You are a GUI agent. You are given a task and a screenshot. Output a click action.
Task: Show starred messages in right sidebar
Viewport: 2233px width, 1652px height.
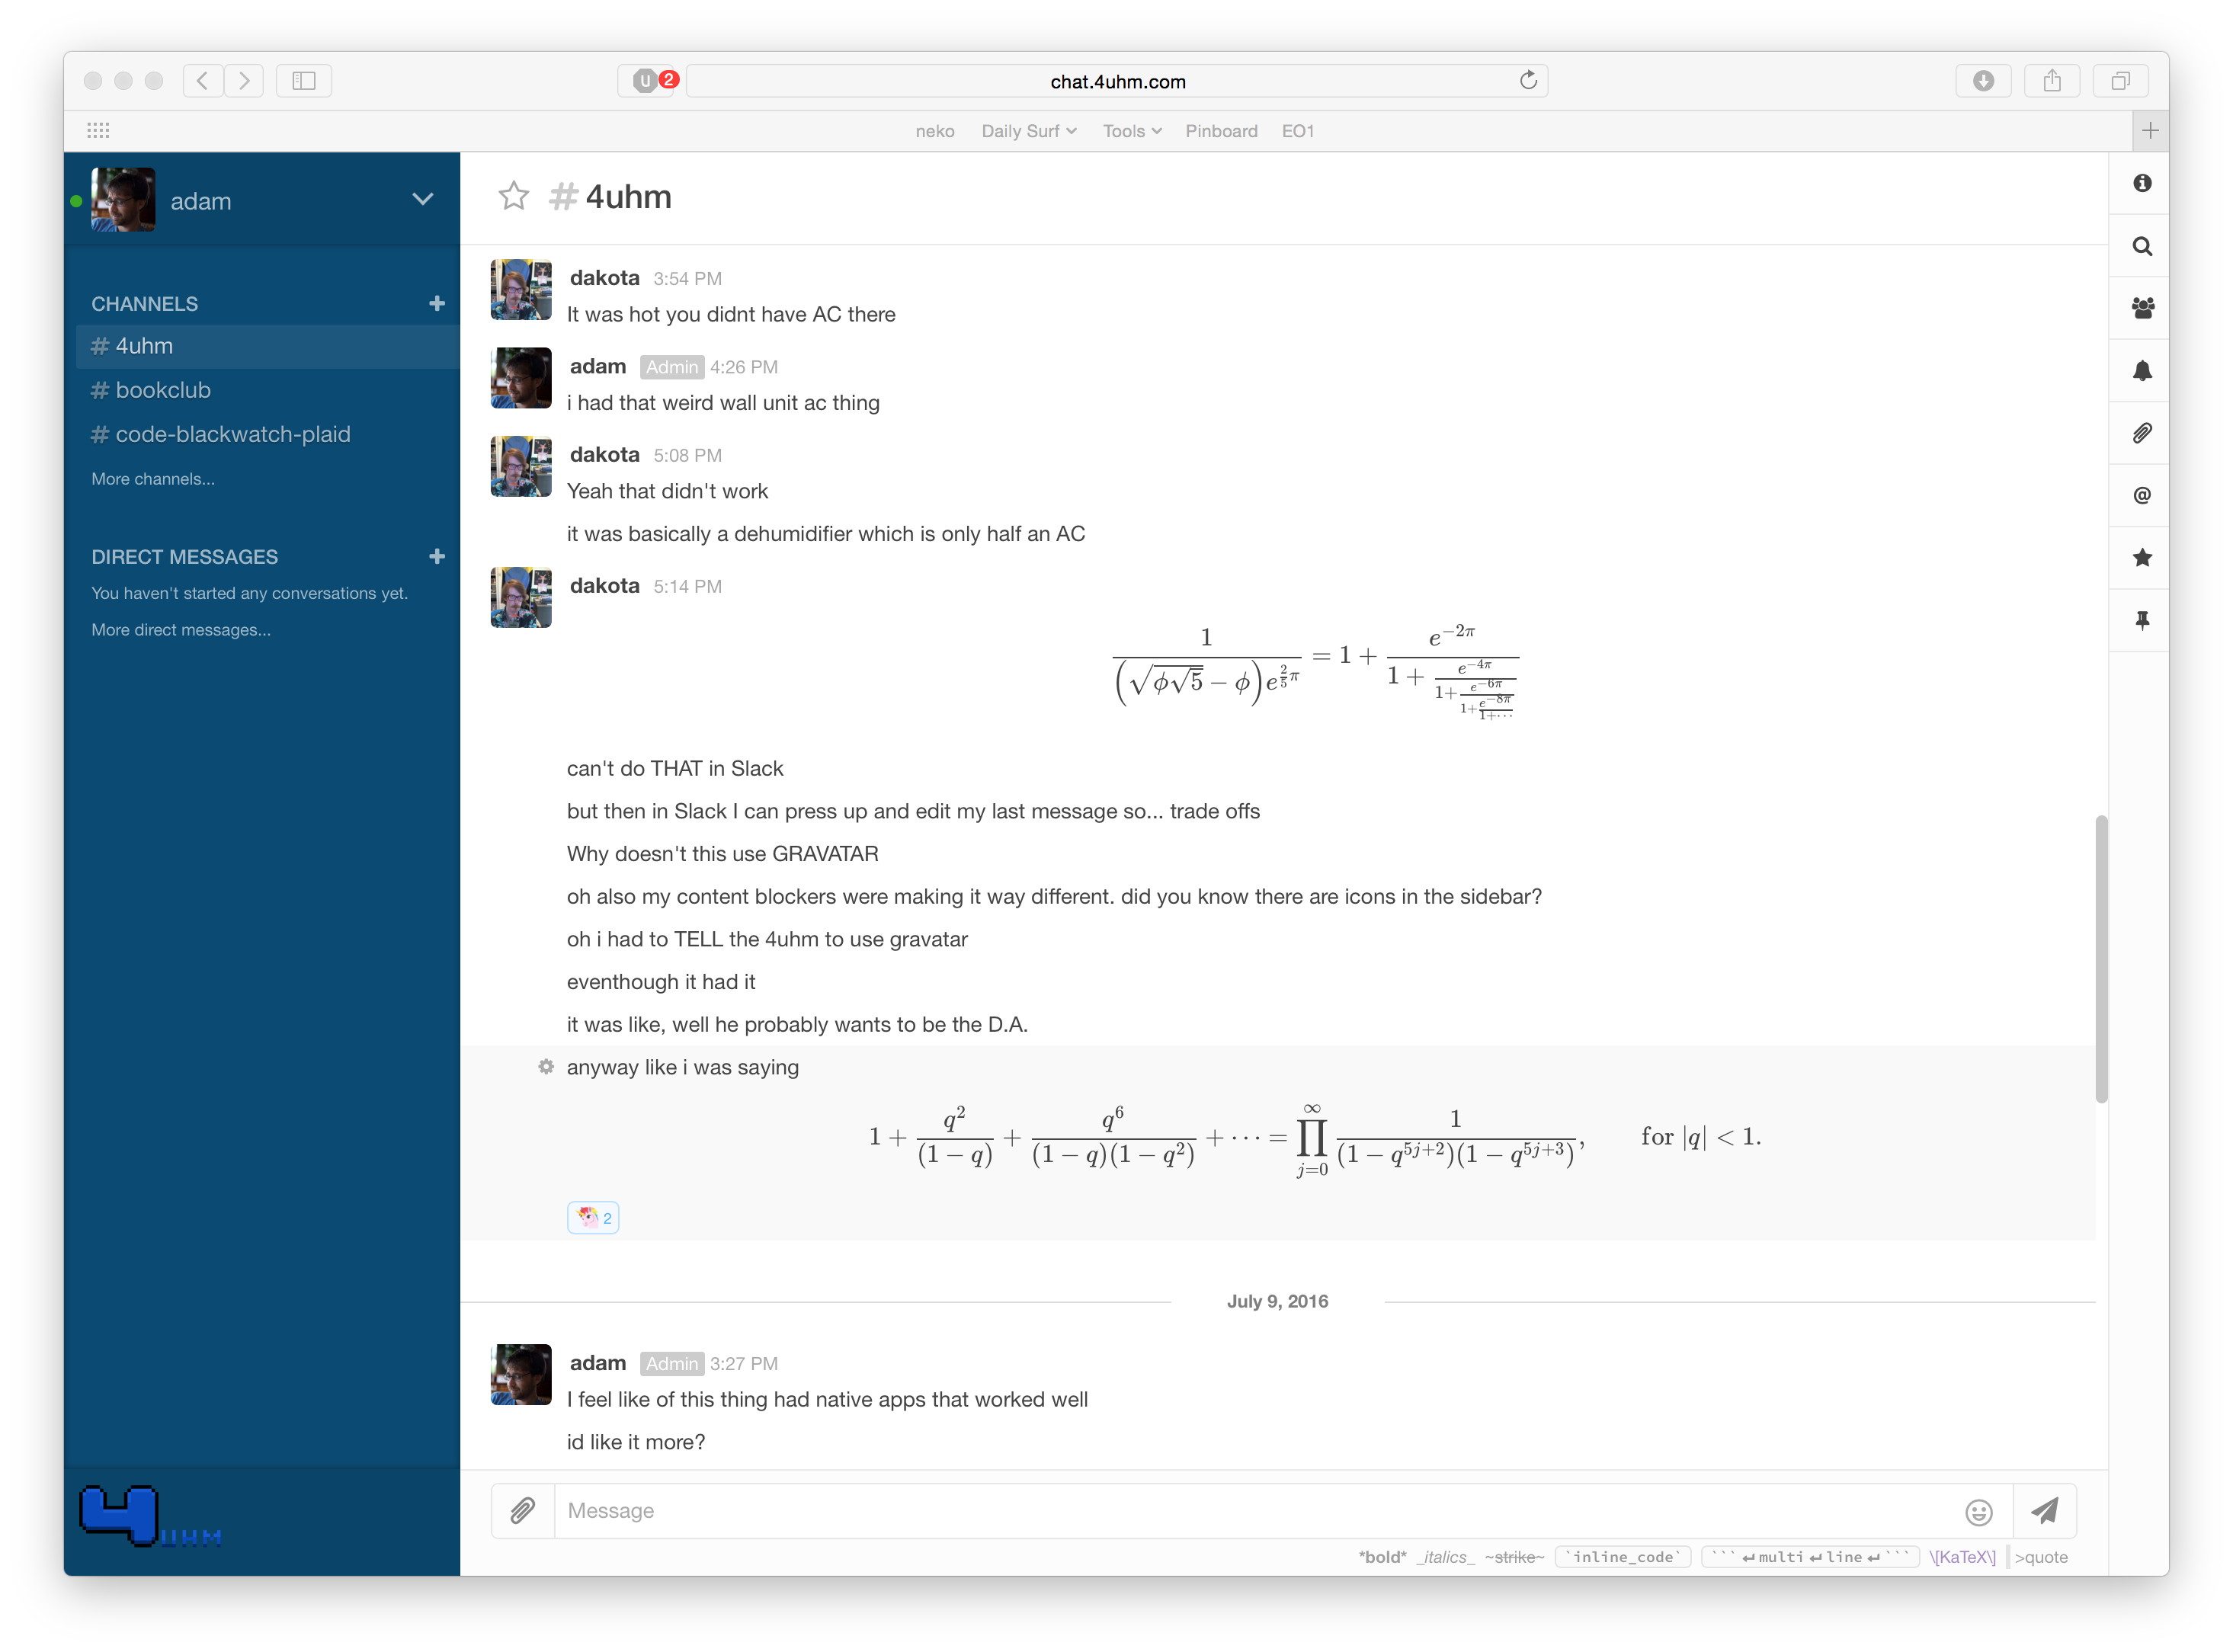(x=2141, y=558)
